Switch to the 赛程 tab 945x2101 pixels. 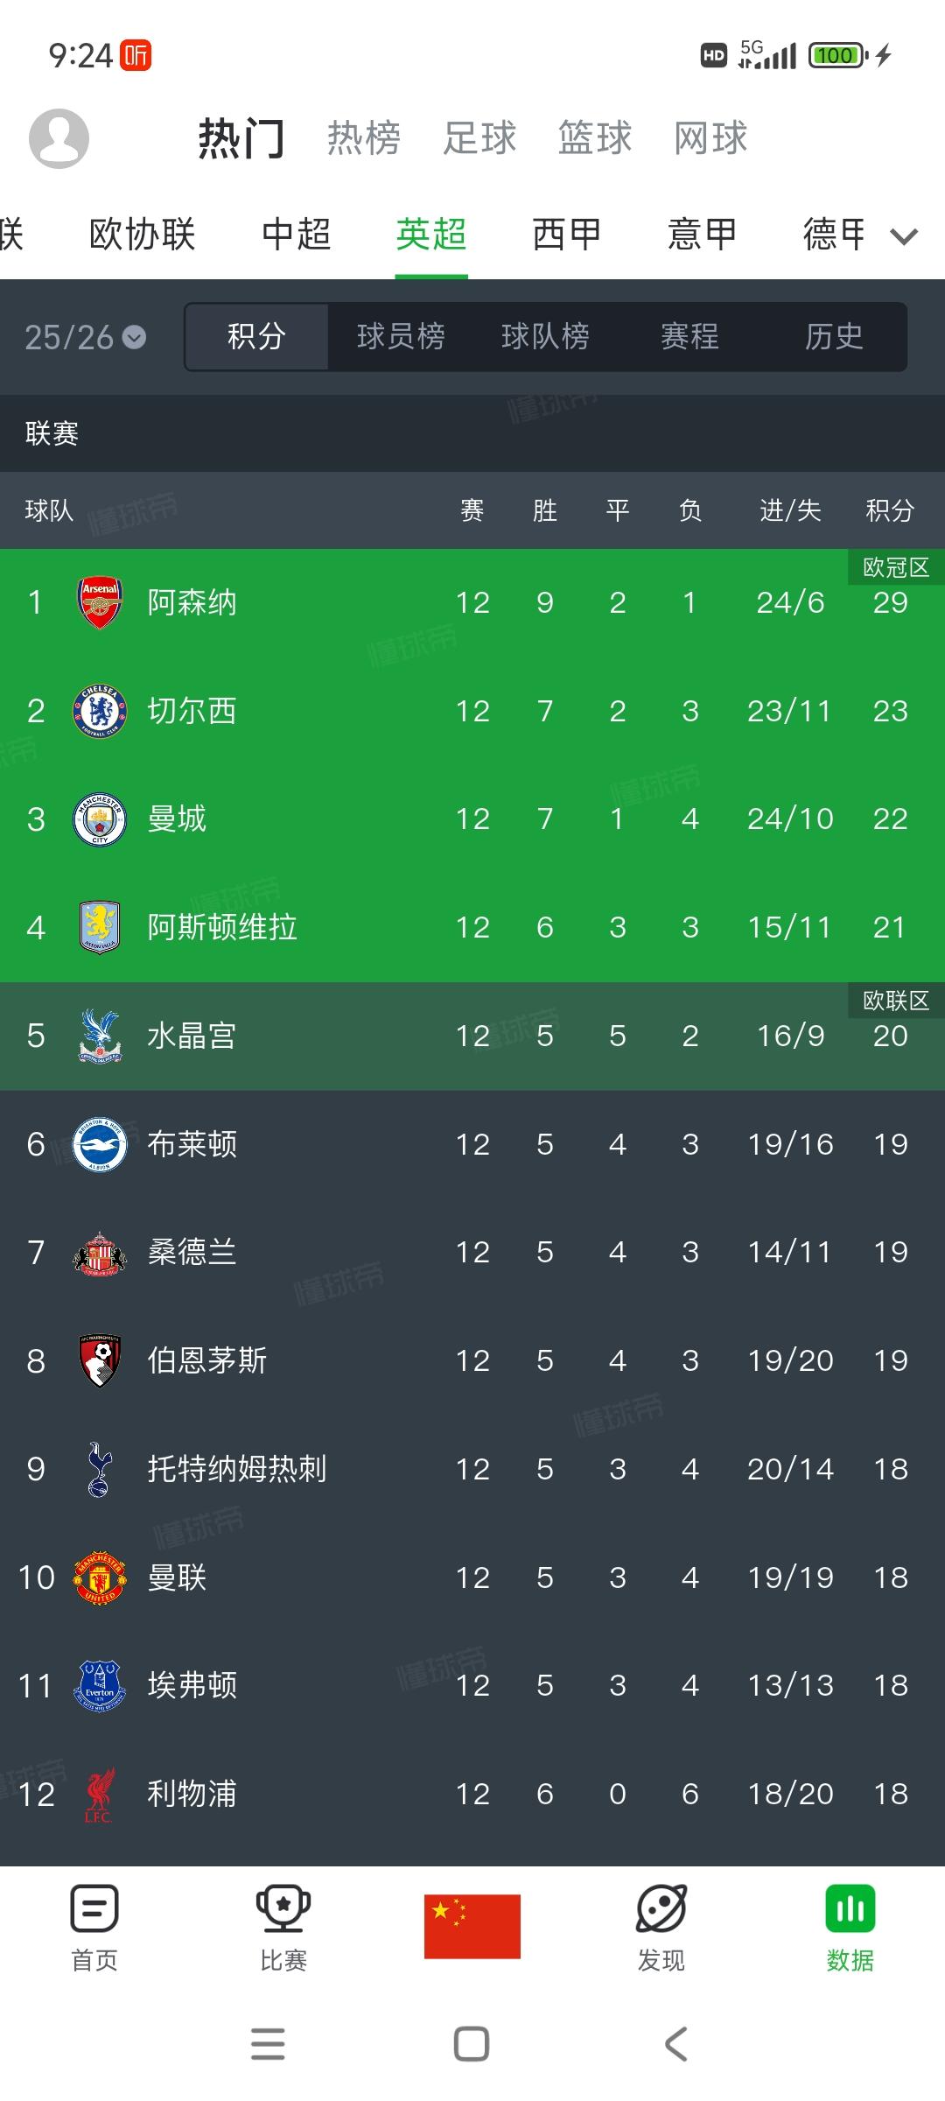pyautogui.click(x=689, y=336)
